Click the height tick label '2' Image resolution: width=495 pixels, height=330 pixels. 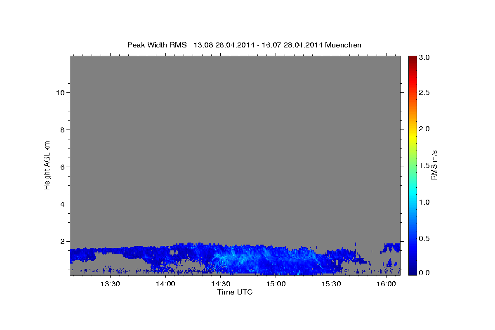(62, 241)
